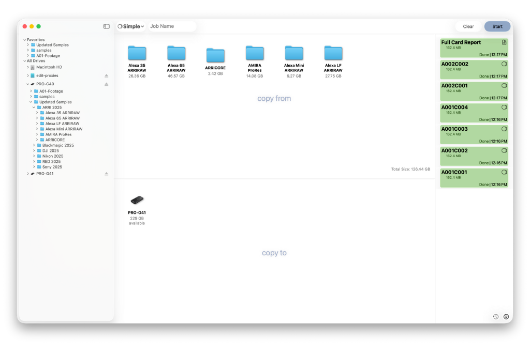Expand the Macintosh HD drive
Screen dimensions: 530x353
pos(28,67)
